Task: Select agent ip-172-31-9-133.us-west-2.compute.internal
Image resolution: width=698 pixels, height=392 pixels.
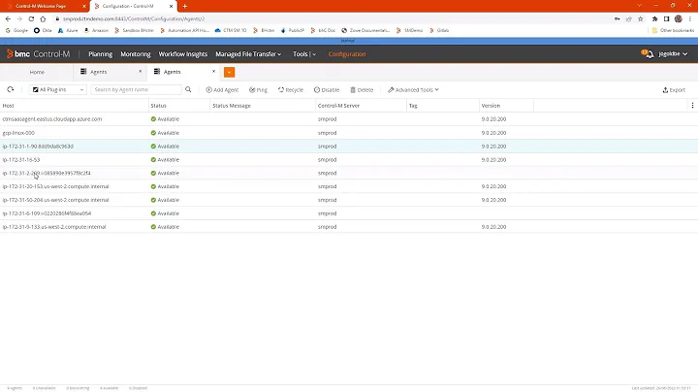Action: pos(349,227)
